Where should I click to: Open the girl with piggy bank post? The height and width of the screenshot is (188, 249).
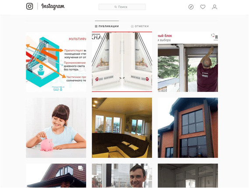[56, 128]
